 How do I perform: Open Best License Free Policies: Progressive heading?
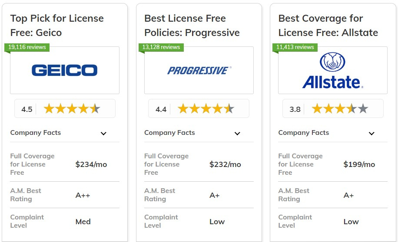click(192, 25)
